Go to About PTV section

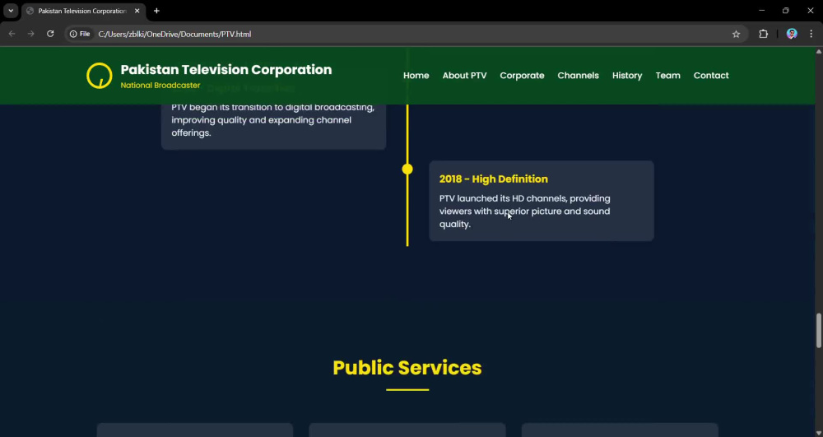pyautogui.click(x=464, y=76)
